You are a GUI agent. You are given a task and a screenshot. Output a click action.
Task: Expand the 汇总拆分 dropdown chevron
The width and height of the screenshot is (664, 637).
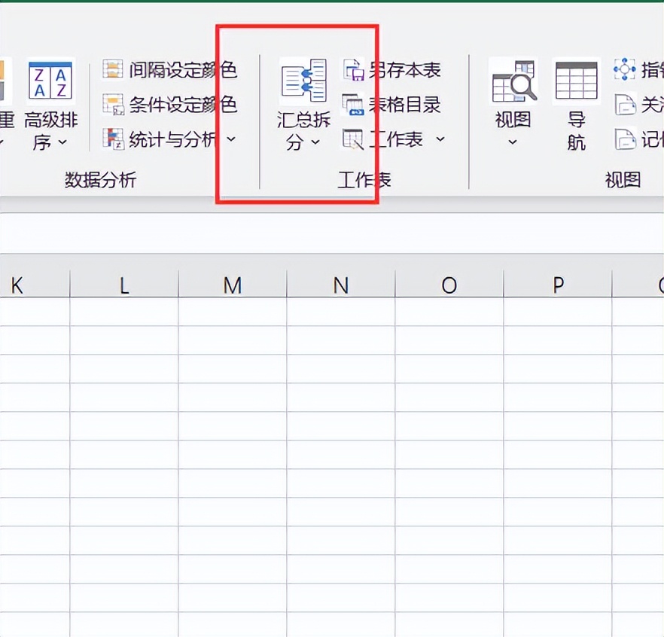tap(315, 142)
